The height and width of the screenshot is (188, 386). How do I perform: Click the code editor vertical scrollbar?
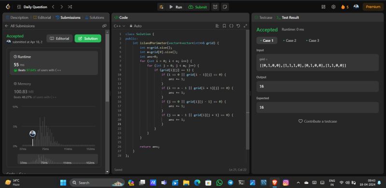[x=248, y=89]
